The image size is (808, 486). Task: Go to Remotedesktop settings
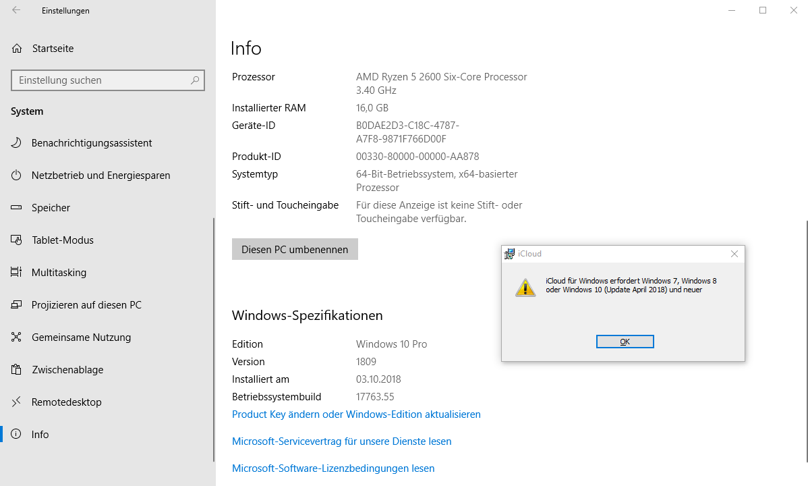66,402
